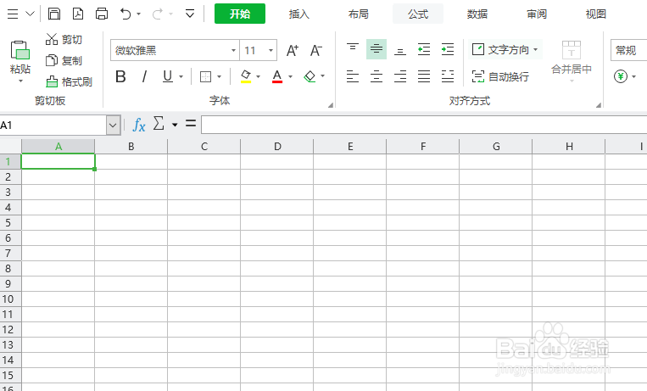Apply yellow fill color
Image resolution: width=647 pixels, height=391 pixels.
point(246,76)
